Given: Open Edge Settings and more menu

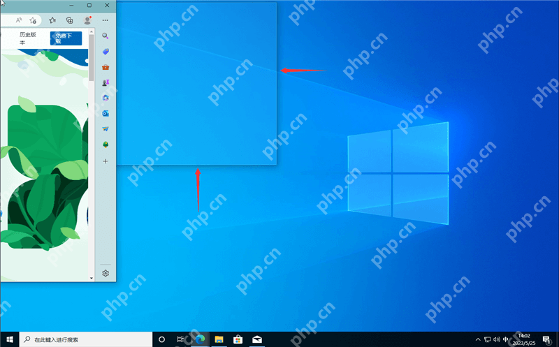Looking at the screenshot, I should (106, 20).
